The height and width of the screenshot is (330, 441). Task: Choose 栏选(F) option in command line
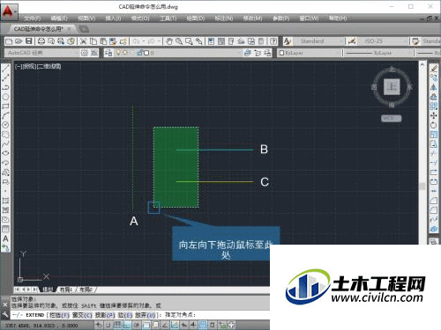pyautogui.click(x=59, y=315)
